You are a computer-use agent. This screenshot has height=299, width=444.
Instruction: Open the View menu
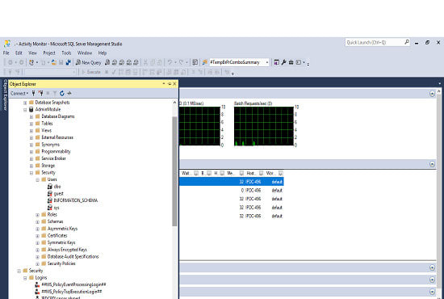click(32, 53)
